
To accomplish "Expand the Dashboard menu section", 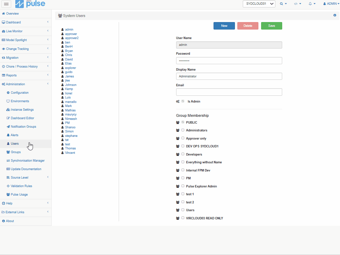I will (x=26, y=22).
